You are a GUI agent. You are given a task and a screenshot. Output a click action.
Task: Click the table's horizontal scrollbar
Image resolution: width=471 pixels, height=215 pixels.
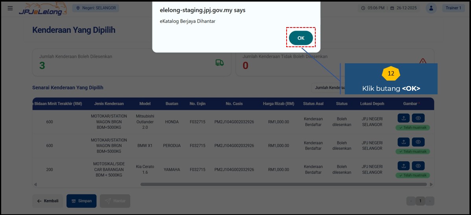(x=283, y=184)
